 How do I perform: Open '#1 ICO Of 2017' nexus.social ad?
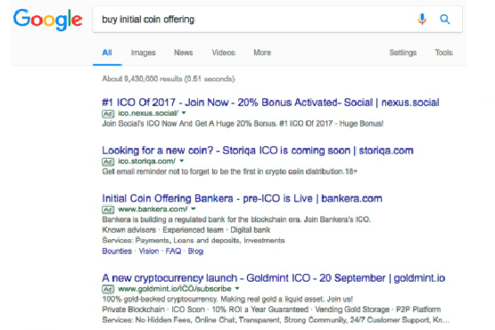[x=270, y=103]
